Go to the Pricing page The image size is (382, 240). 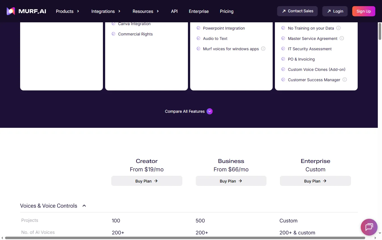pyautogui.click(x=227, y=11)
